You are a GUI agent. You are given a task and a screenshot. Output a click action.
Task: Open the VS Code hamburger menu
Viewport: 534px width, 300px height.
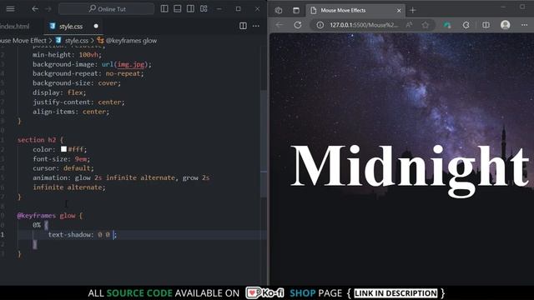coord(10,9)
